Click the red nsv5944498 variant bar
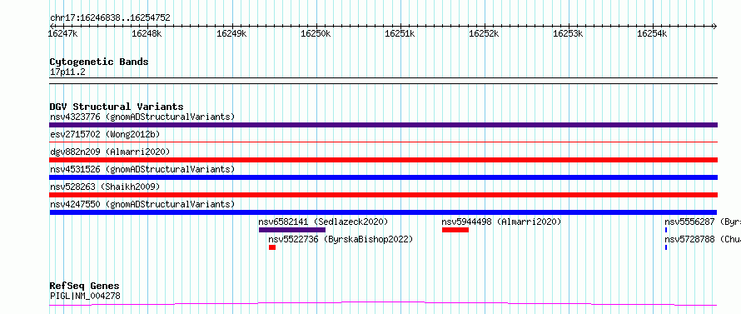741x314 pixels. click(x=455, y=230)
